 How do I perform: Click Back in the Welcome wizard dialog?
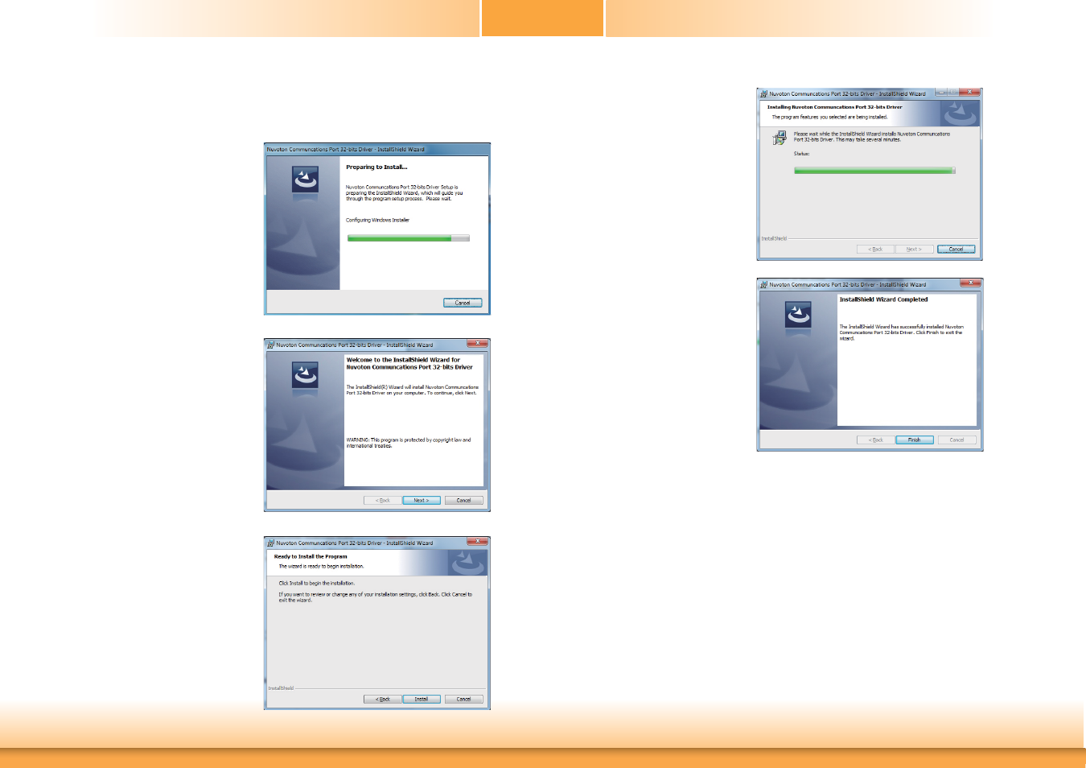coord(382,500)
